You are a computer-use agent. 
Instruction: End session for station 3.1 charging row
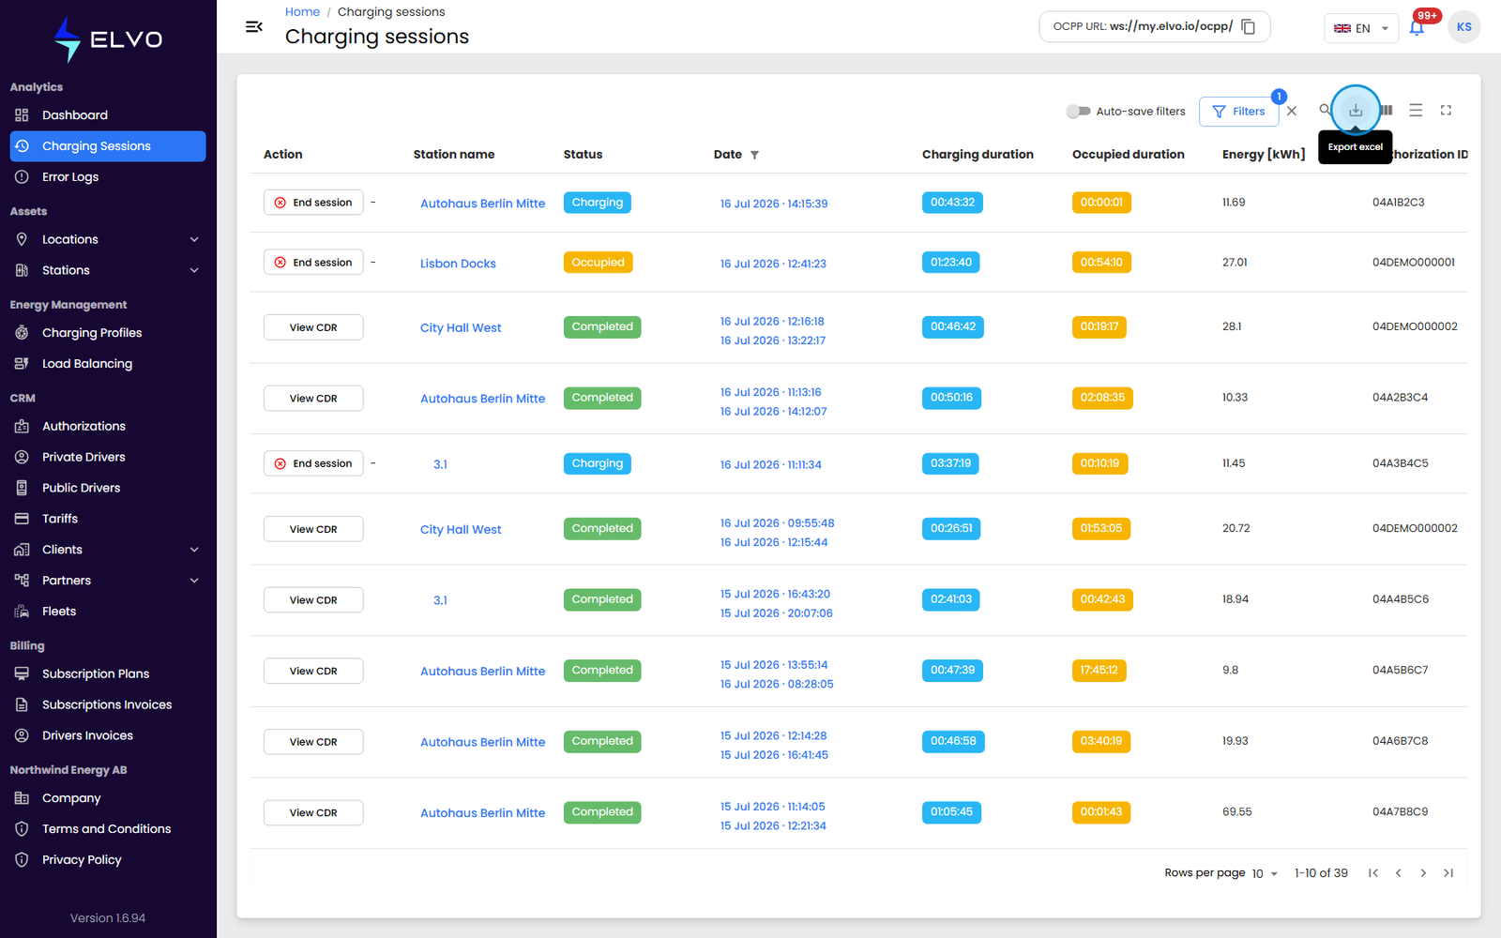tap(313, 463)
